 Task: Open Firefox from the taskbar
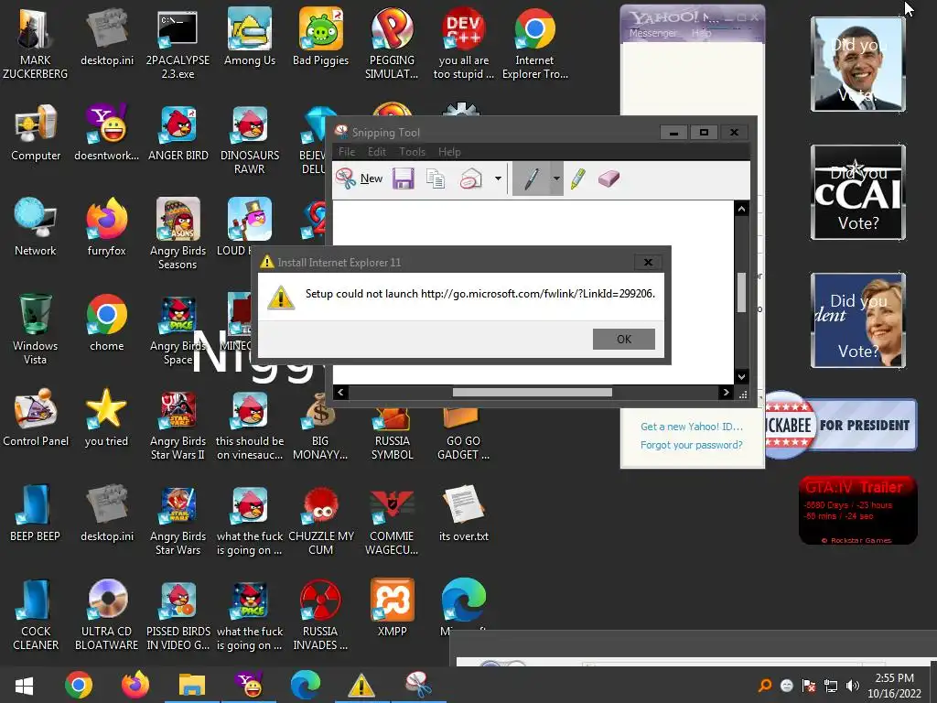point(135,685)
